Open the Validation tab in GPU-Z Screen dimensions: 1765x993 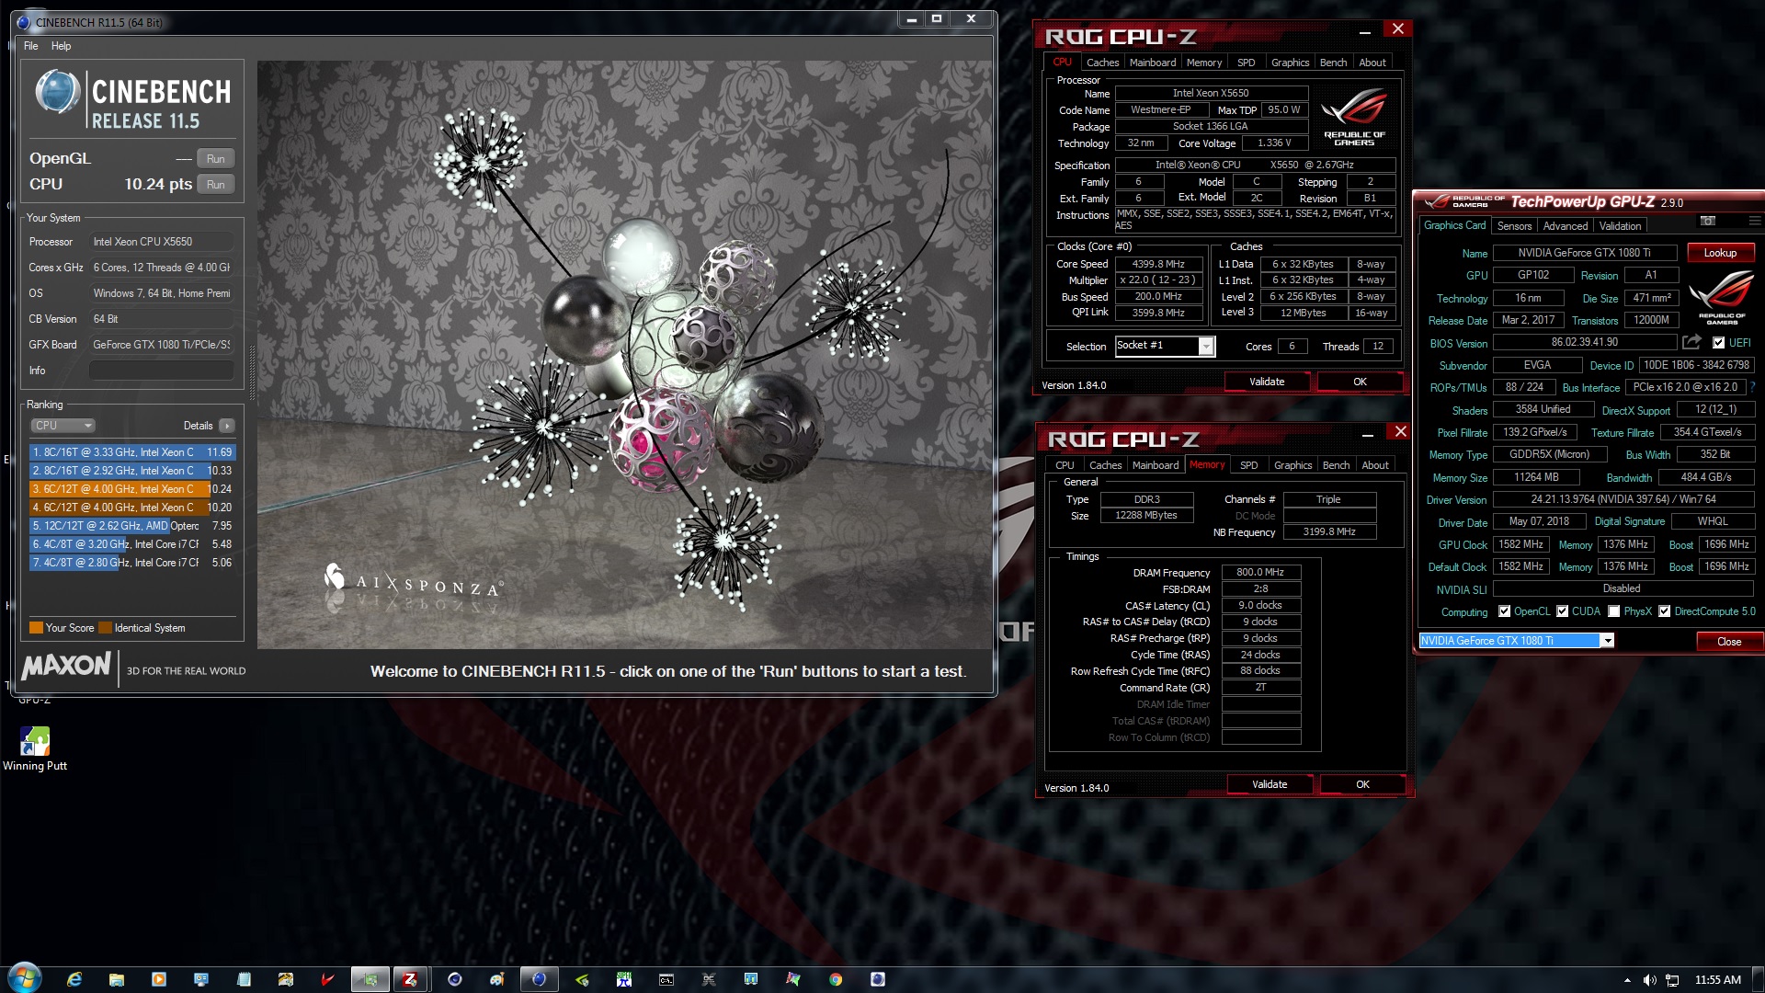tap(1620, 226)
